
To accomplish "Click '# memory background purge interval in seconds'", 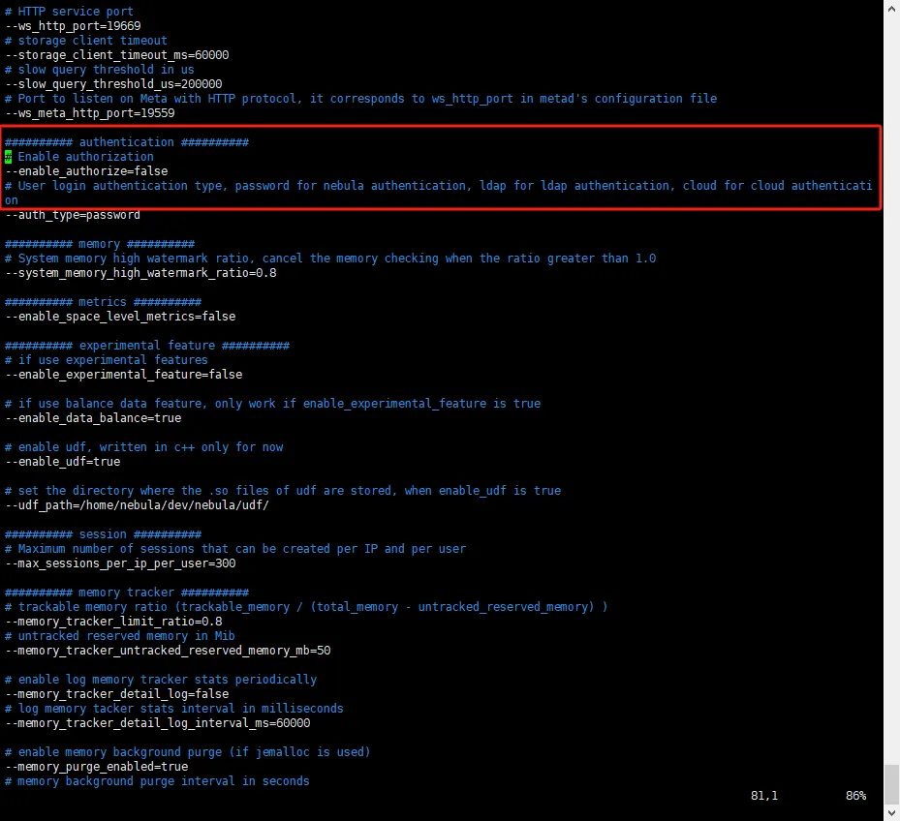I will click(x=157, y=781).
